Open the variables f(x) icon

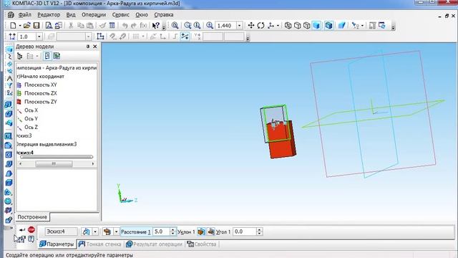coord(143,26)
